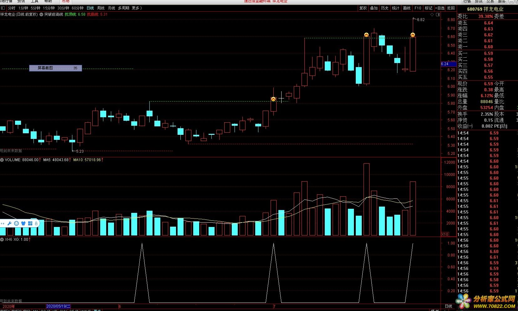Click the 行情 button at top right
The width and height of the screenshot is (518, 311).
click(x=467, y=1)
